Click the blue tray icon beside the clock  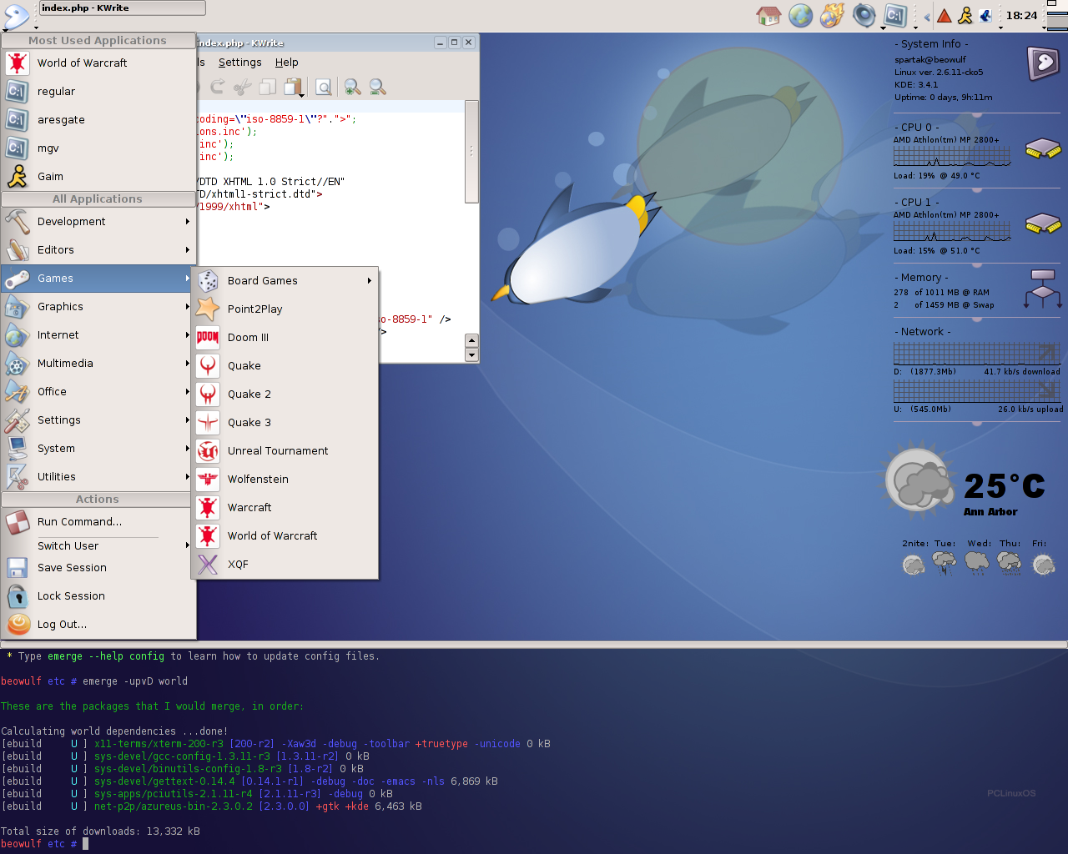[985, 15]
